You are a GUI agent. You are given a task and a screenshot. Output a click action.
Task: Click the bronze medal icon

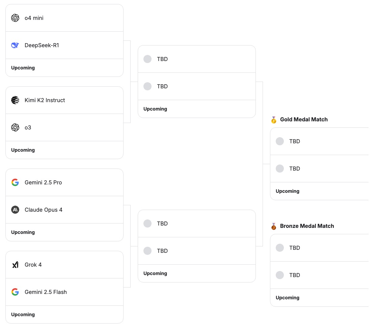[274, 226]
